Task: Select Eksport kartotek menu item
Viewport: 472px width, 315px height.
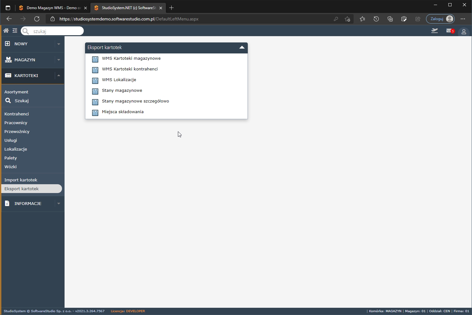Action: [x=31, y=189]
